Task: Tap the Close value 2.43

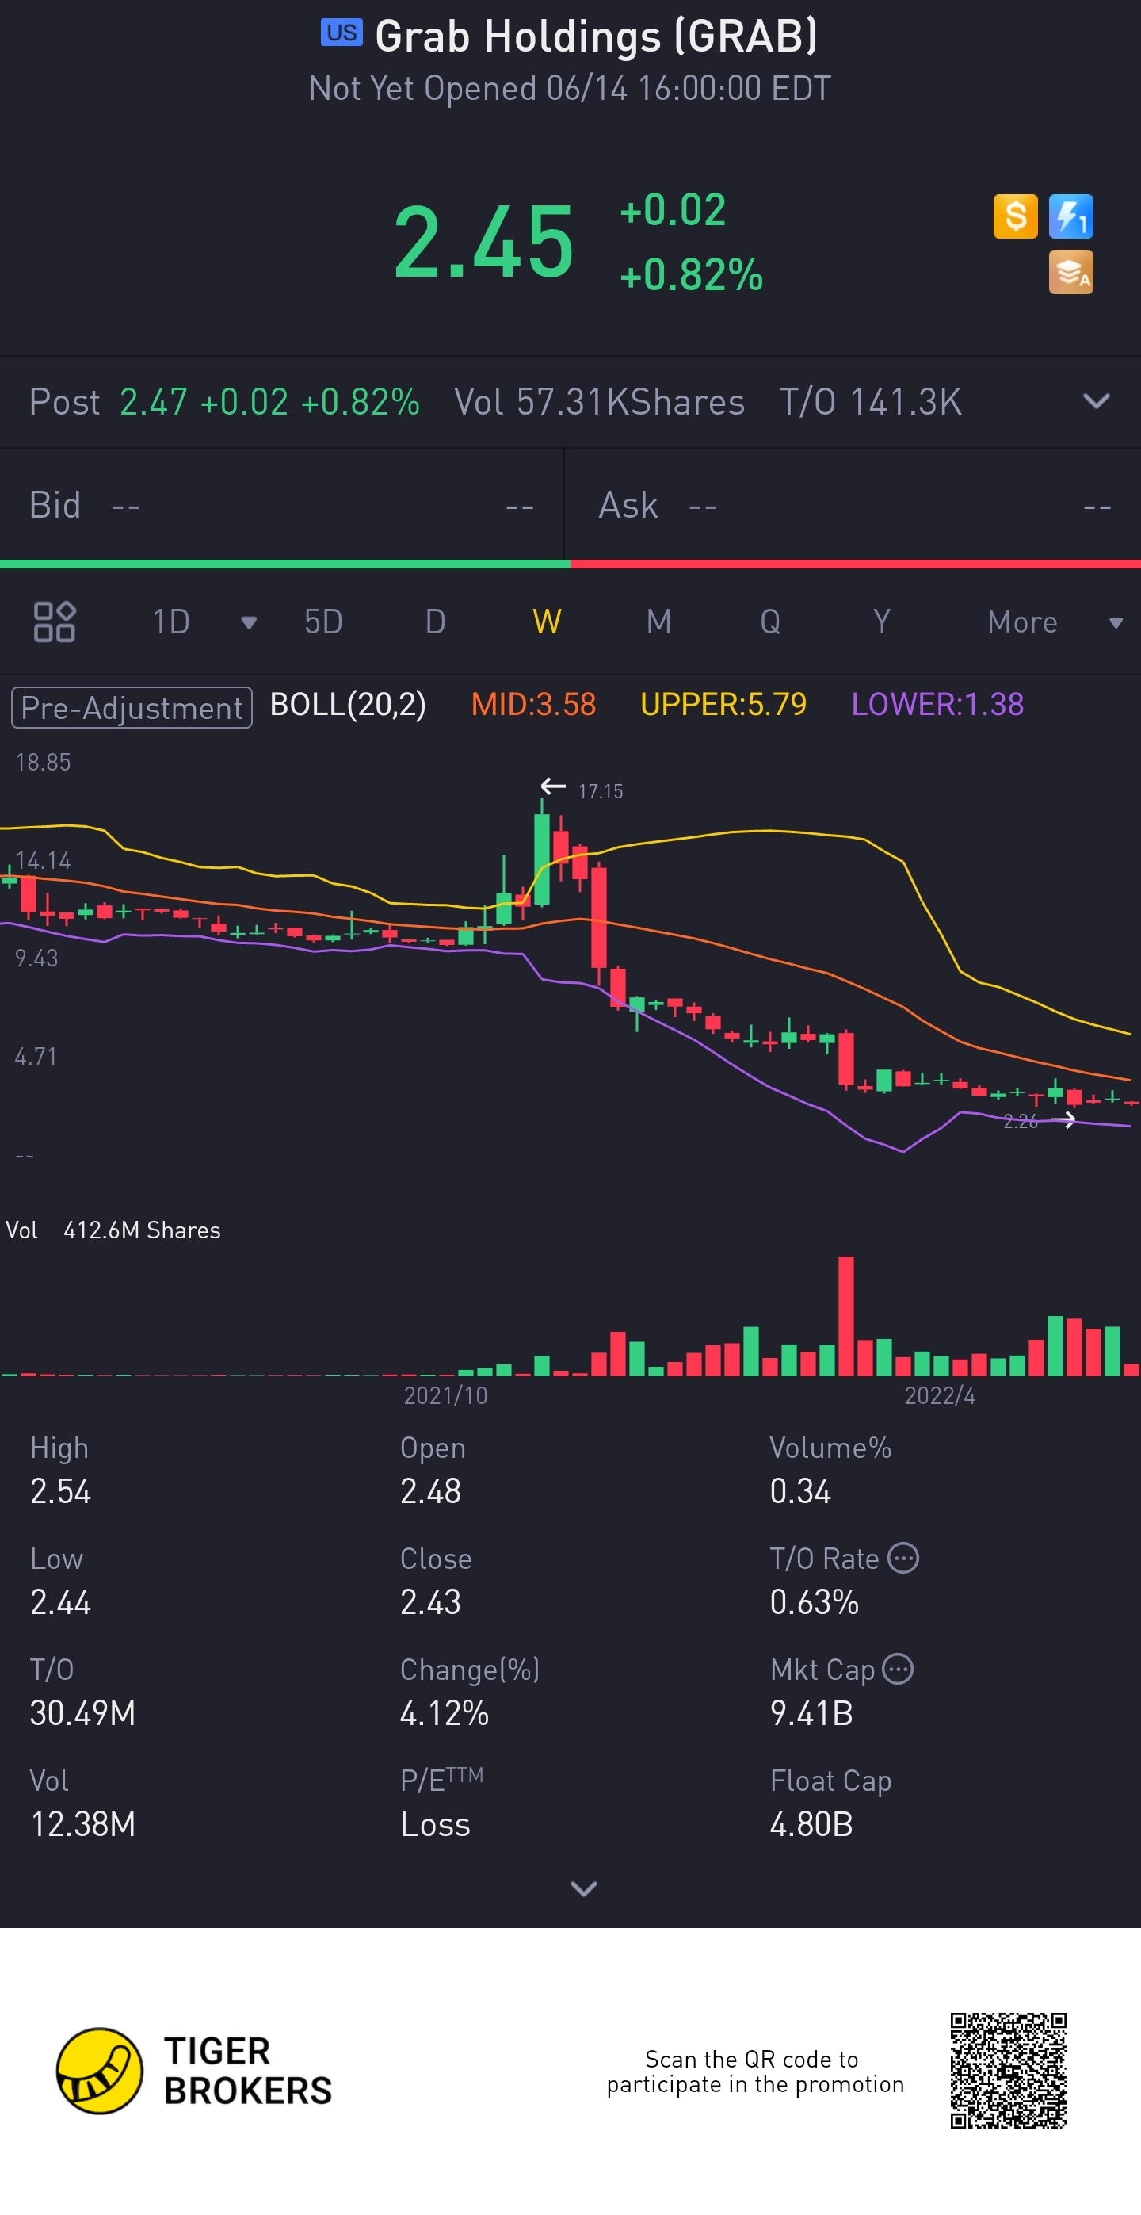Action: 430,1602
